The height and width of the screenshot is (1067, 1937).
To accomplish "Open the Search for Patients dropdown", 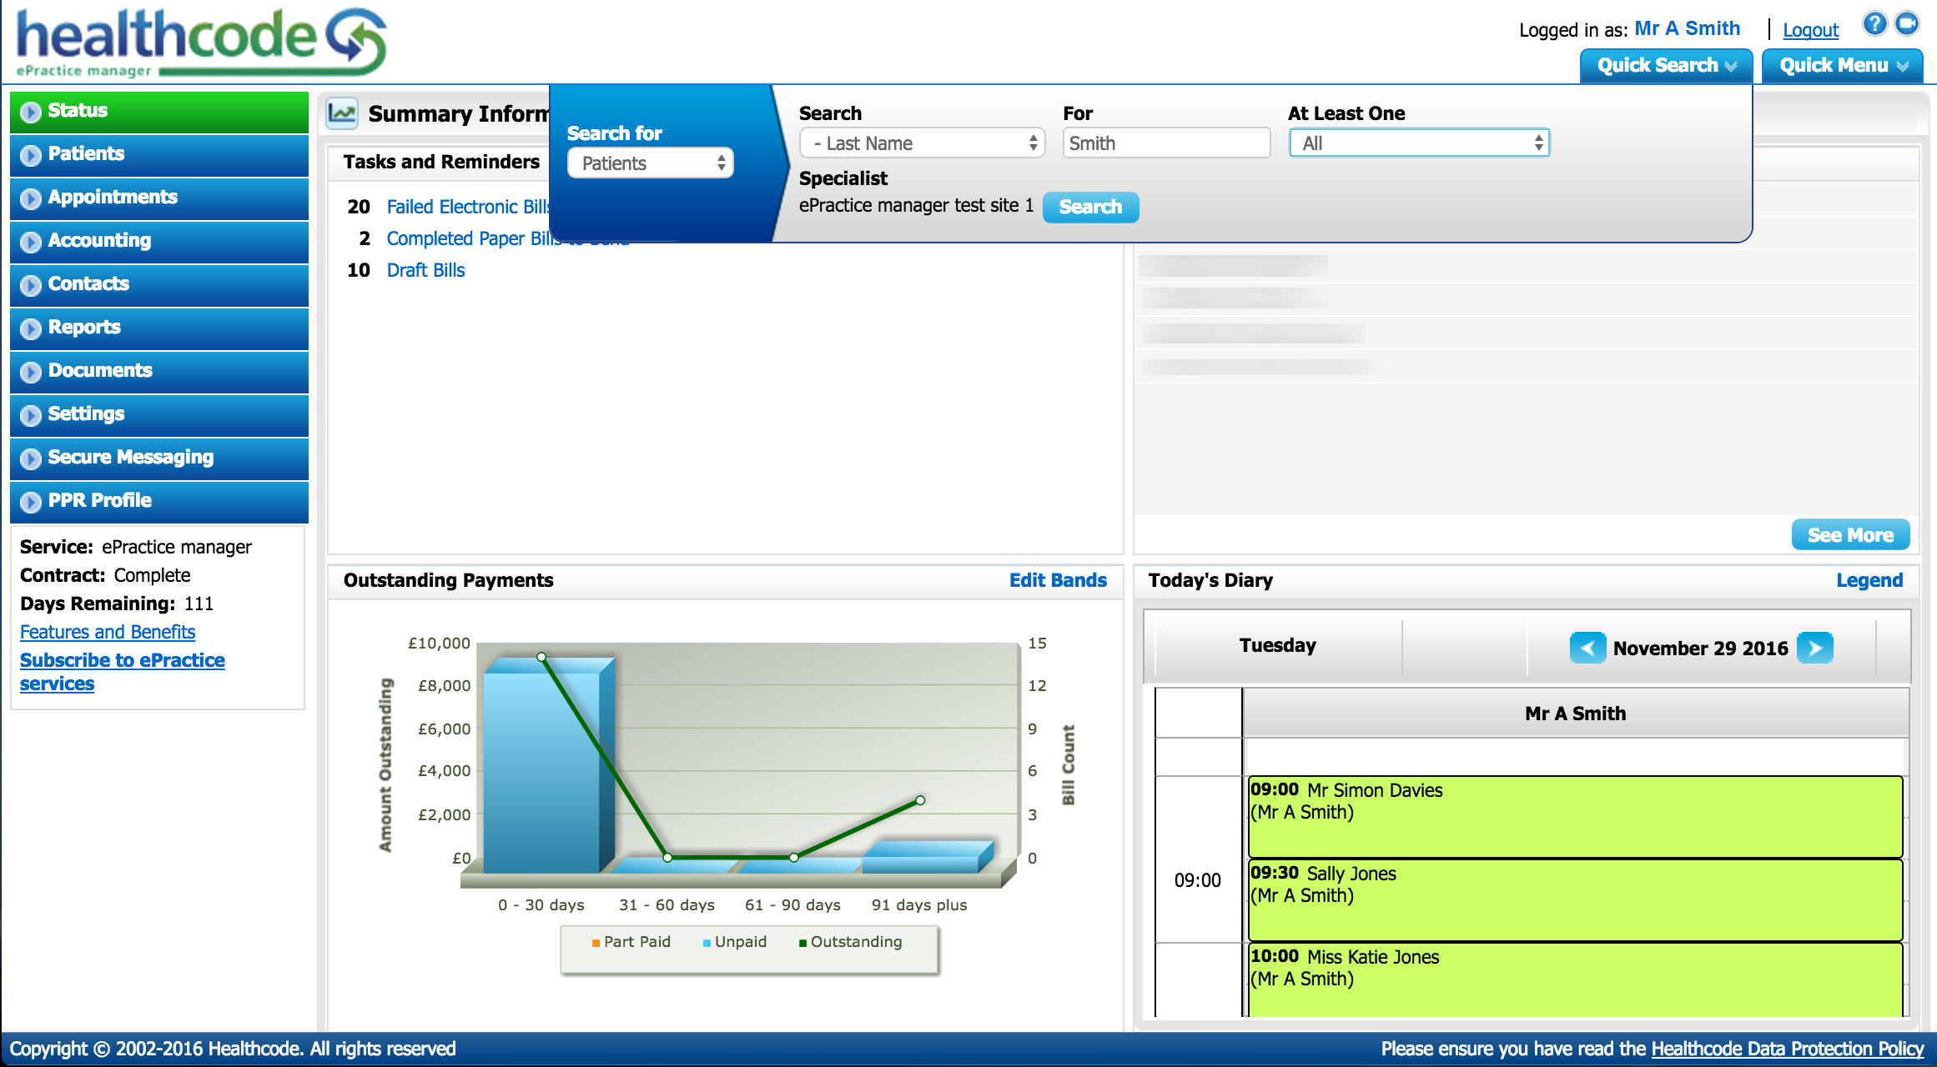I will point(651,163).
